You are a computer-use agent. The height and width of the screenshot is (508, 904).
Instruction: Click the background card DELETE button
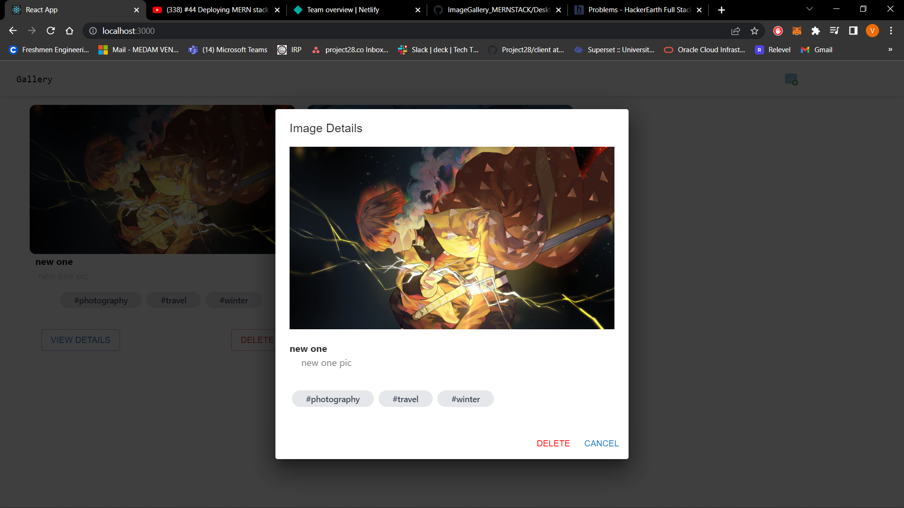253,340
